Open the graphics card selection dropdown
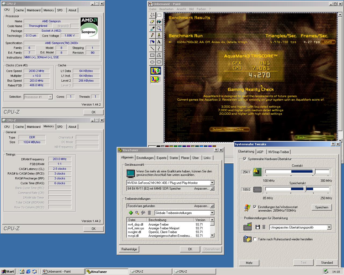Viewport: 344px width, 275px height. coord(212,183)
